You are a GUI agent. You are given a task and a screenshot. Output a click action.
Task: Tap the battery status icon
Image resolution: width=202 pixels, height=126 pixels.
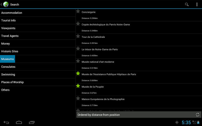tap(198, 122)
